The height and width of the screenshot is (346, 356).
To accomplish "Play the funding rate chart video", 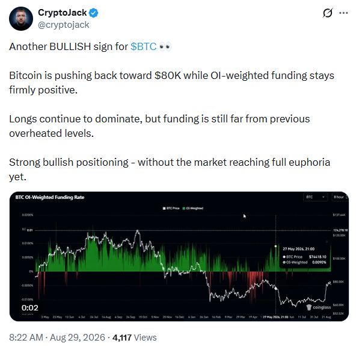I will (x=179, y=257).
